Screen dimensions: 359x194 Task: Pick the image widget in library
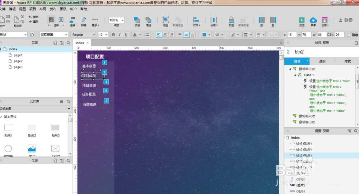(x=32, y=148)
